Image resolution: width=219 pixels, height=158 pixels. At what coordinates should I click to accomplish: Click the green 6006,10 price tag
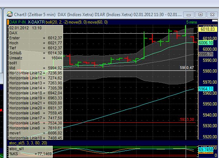(x=206, y=43)
